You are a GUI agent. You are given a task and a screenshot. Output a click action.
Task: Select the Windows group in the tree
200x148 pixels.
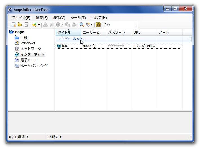(28, 43)
